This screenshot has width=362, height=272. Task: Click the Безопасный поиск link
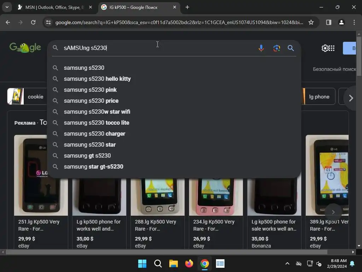(334, 69)
